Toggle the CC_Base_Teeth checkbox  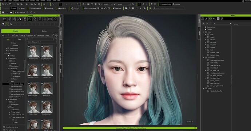(208, 78)
